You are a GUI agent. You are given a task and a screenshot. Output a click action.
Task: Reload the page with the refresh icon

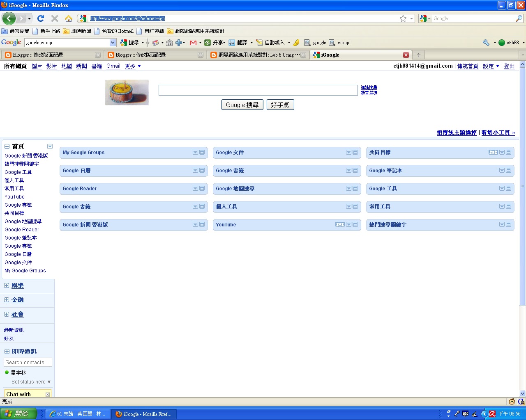[x=40, y=18]
